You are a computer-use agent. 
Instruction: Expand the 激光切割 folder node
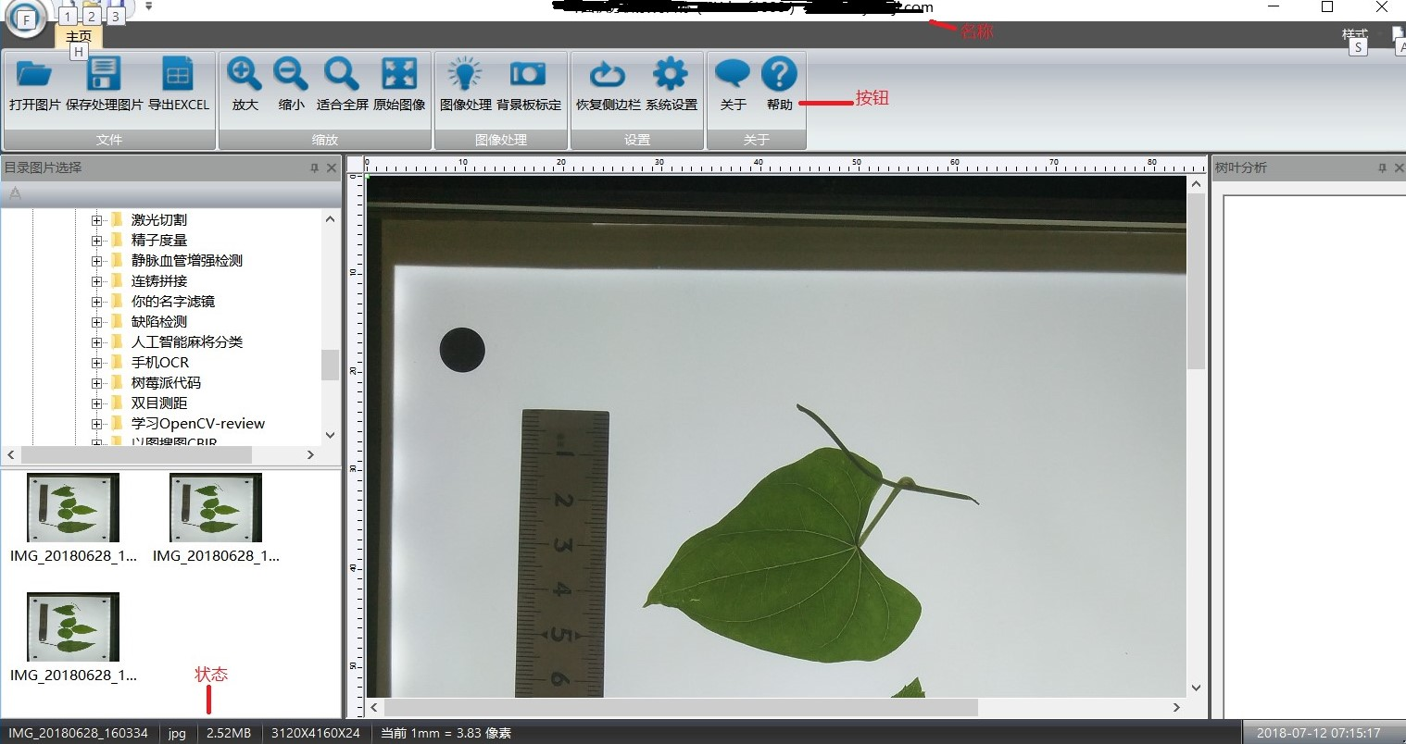[96, 220]
